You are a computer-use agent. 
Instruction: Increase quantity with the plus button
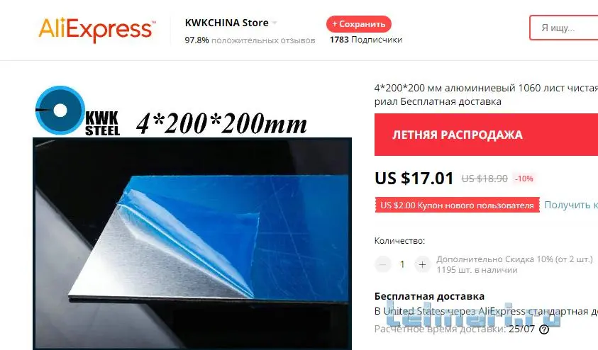pyautogui.click(x=422, y=264)
